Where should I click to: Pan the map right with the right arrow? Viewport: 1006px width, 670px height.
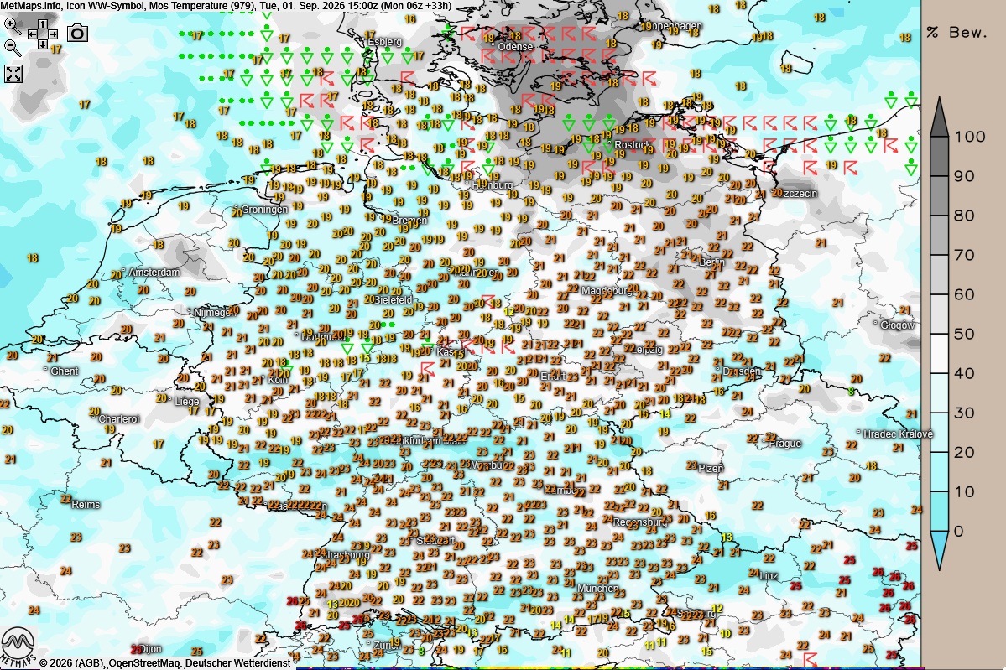tap(53, 34)
